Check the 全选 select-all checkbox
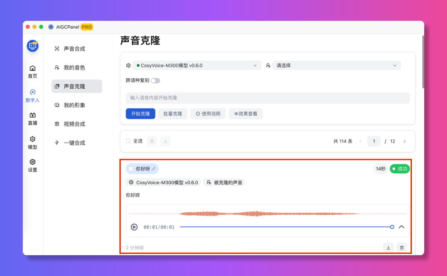 (129, 141)
